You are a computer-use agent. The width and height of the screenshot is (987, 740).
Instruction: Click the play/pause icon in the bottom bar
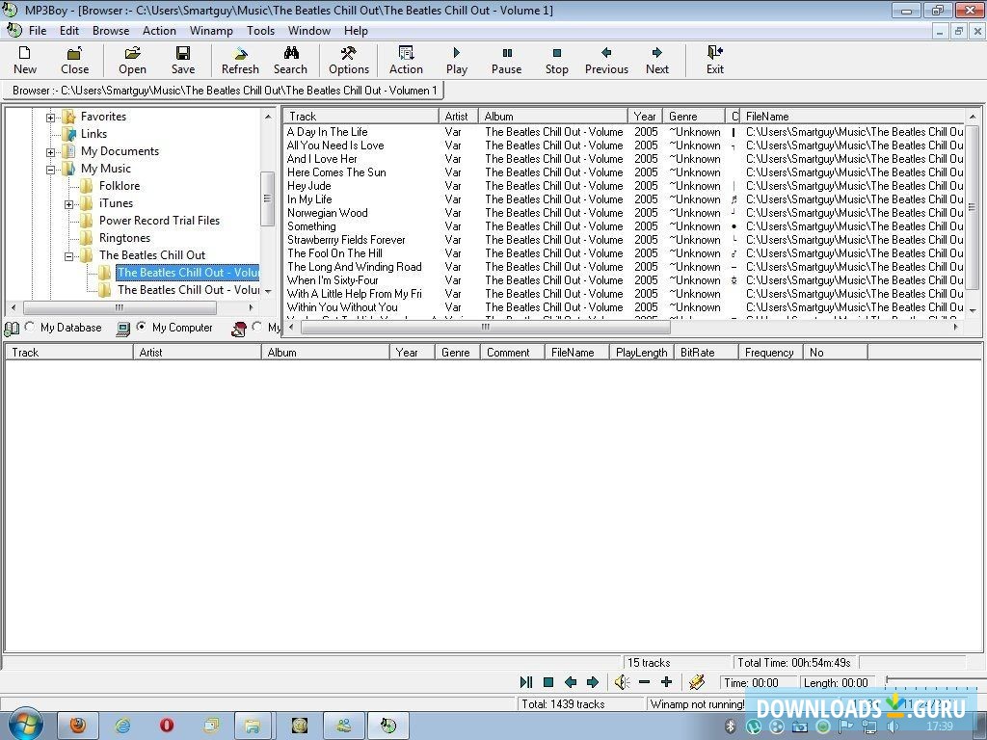(x=526, y=682)
